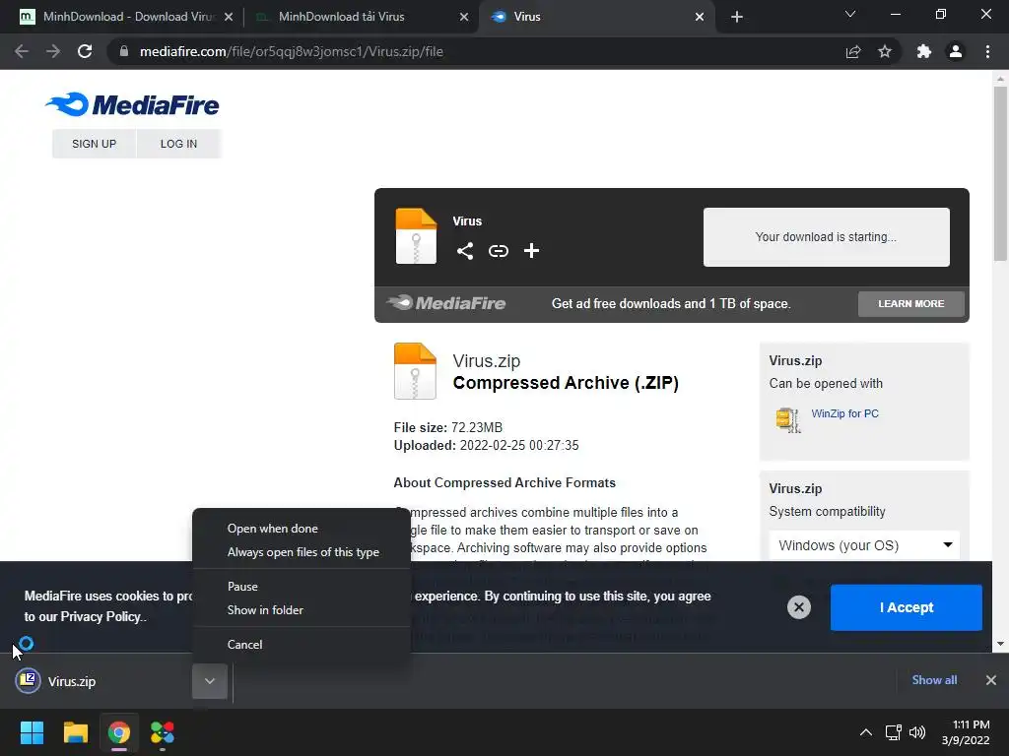This screenshot has width=1009, height=756.
Task: Click the scrollbar down arrow
Action: (1000, 644)
